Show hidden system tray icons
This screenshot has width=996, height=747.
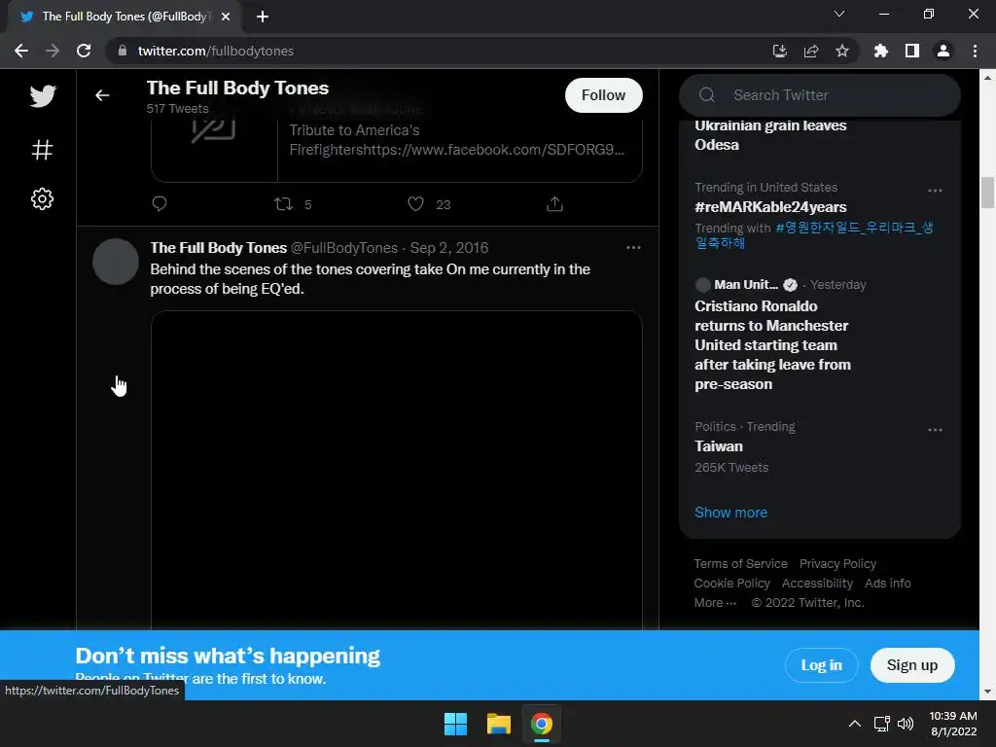click(x=855, y=724)
